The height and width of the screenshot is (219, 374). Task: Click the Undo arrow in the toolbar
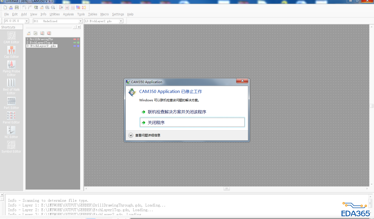(24, 8)
